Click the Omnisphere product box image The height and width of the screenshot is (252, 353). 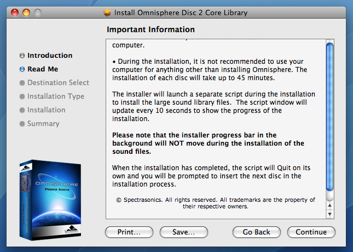(x=50, y=200)
